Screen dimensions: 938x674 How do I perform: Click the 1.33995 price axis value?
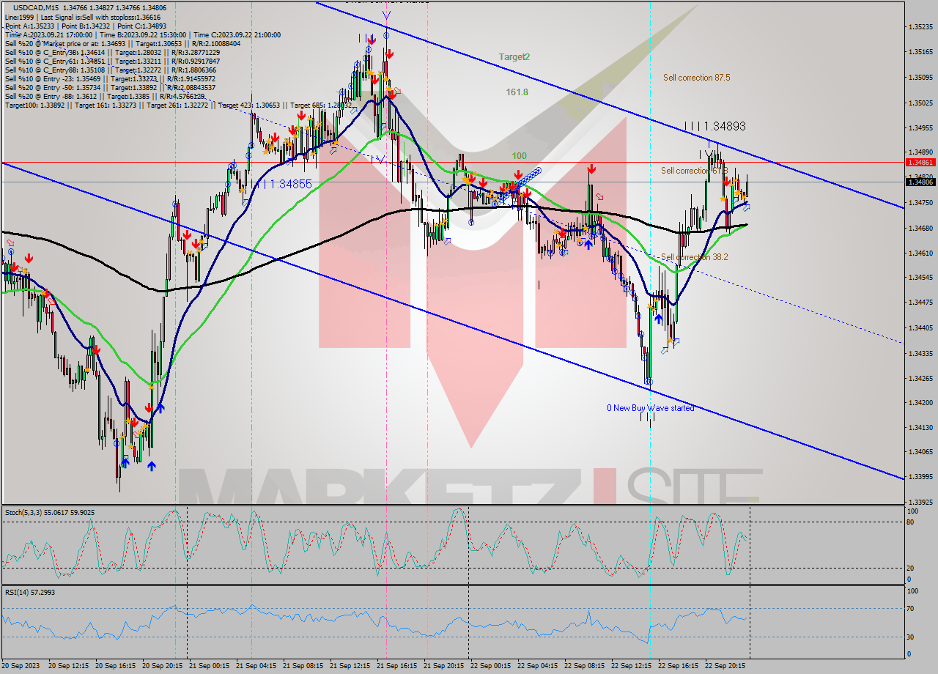click(920, 477)
